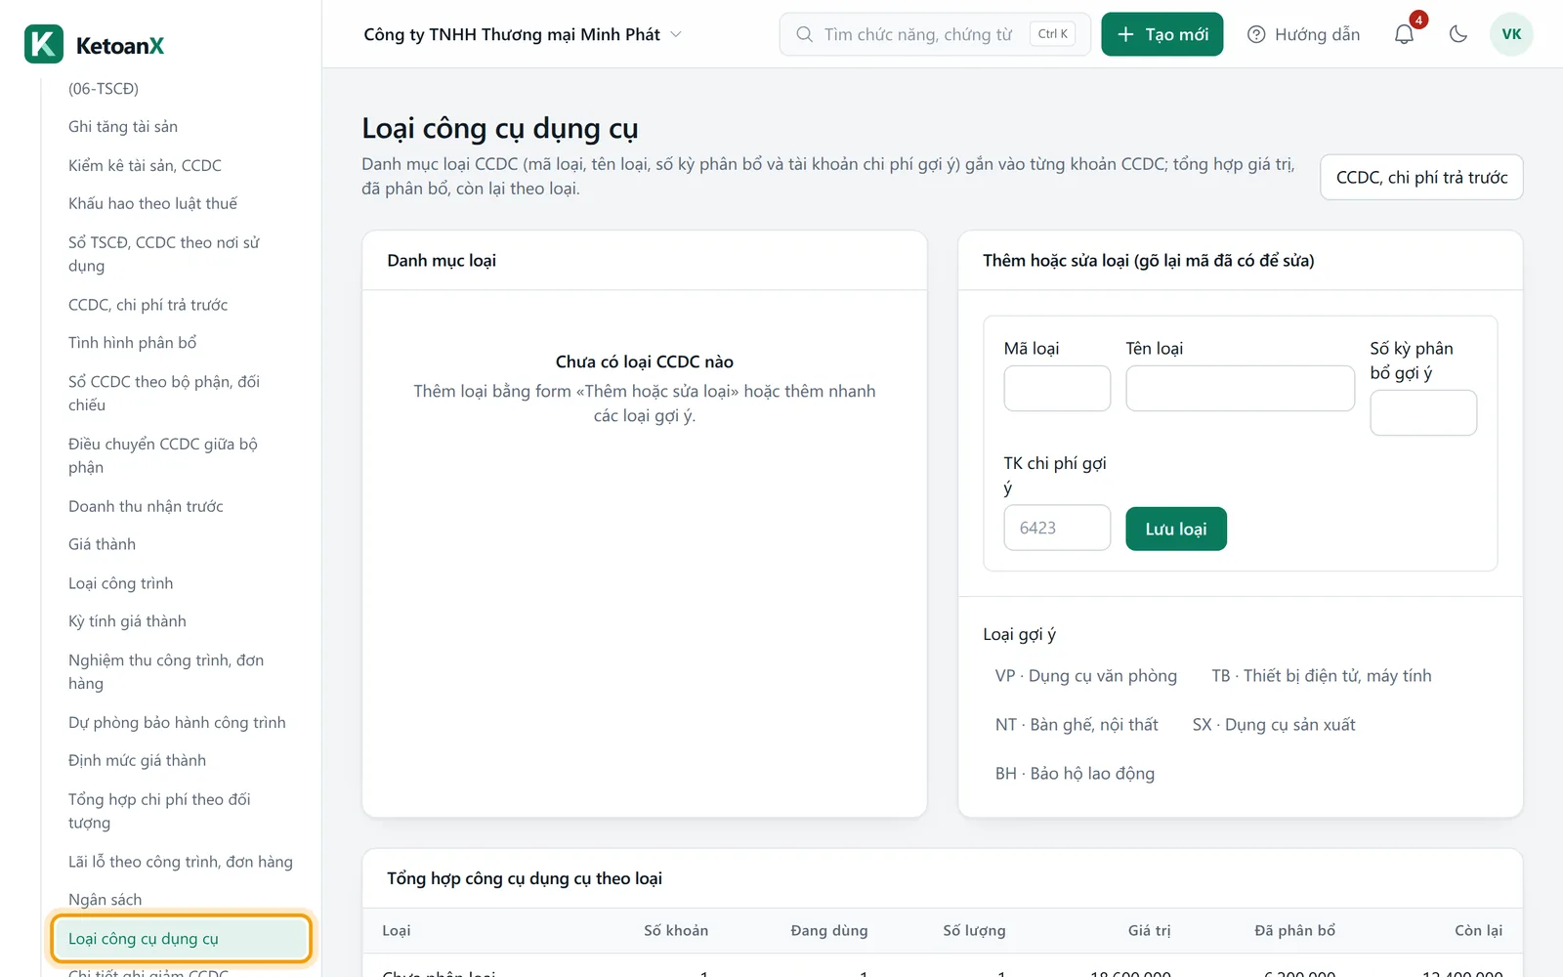Click the KetoanX logo icon
The image size is (1563, 977).
click(44, 44)
